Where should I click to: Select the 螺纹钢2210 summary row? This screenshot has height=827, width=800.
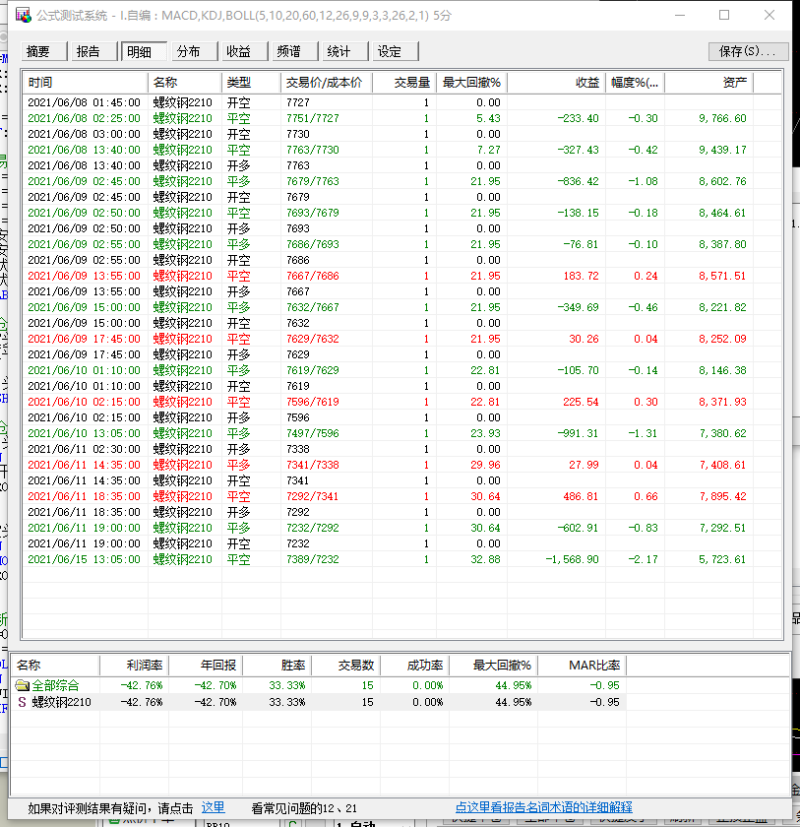tap(318, 702)
